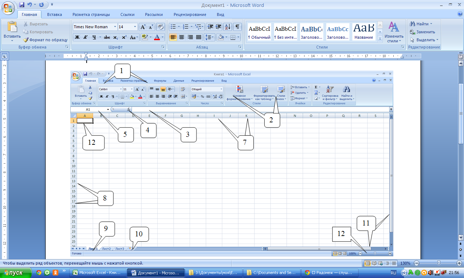464x278 pixels.
Task: Clear formatting with the eraser icon
Action: (x=161, y=27)
